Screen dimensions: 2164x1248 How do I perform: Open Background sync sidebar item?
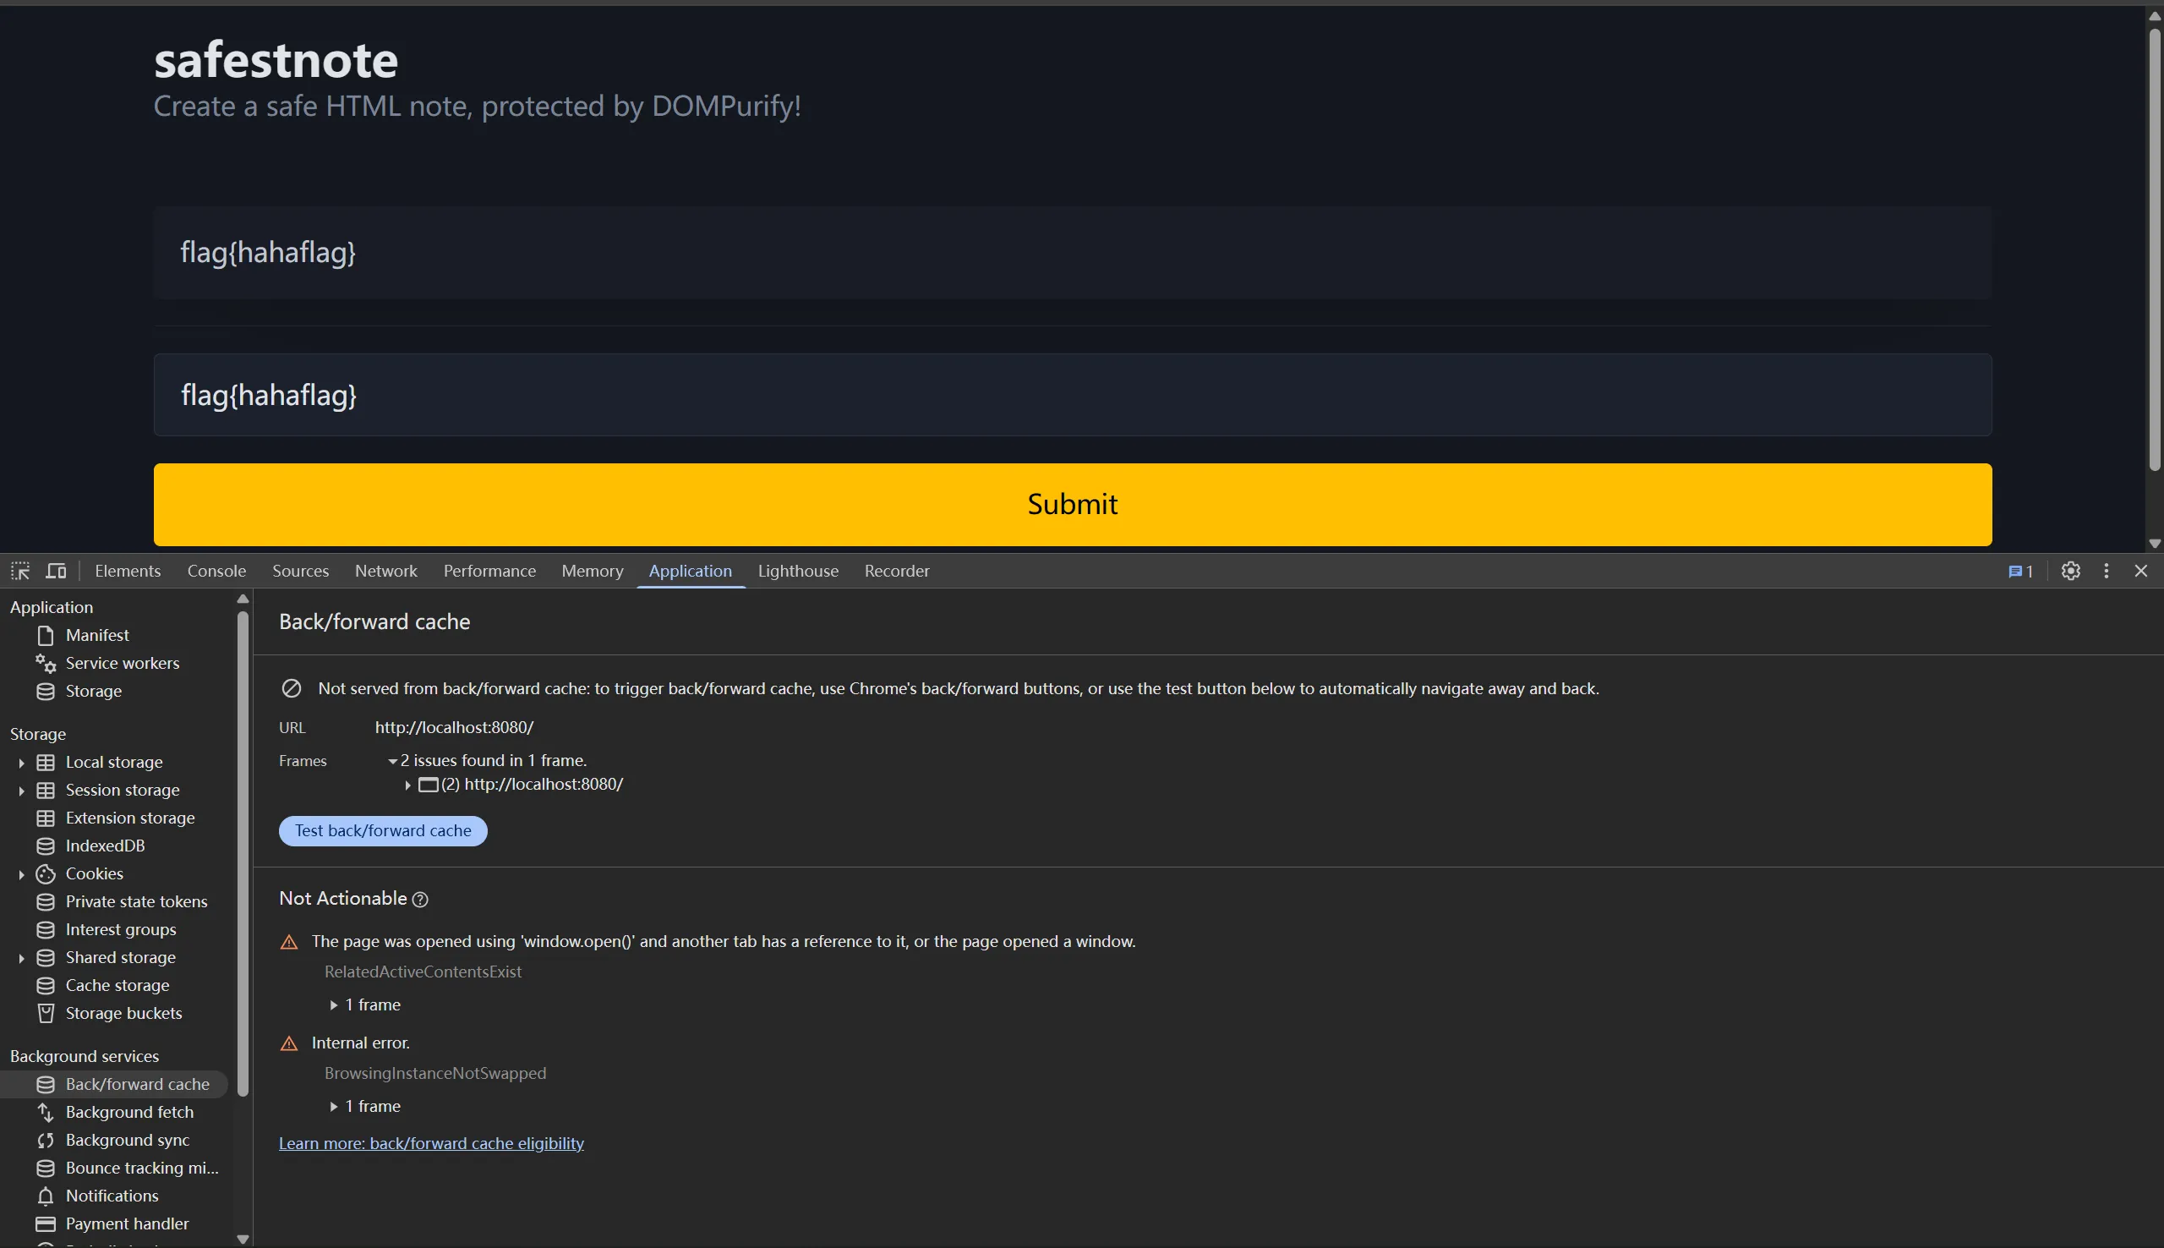127,1140
